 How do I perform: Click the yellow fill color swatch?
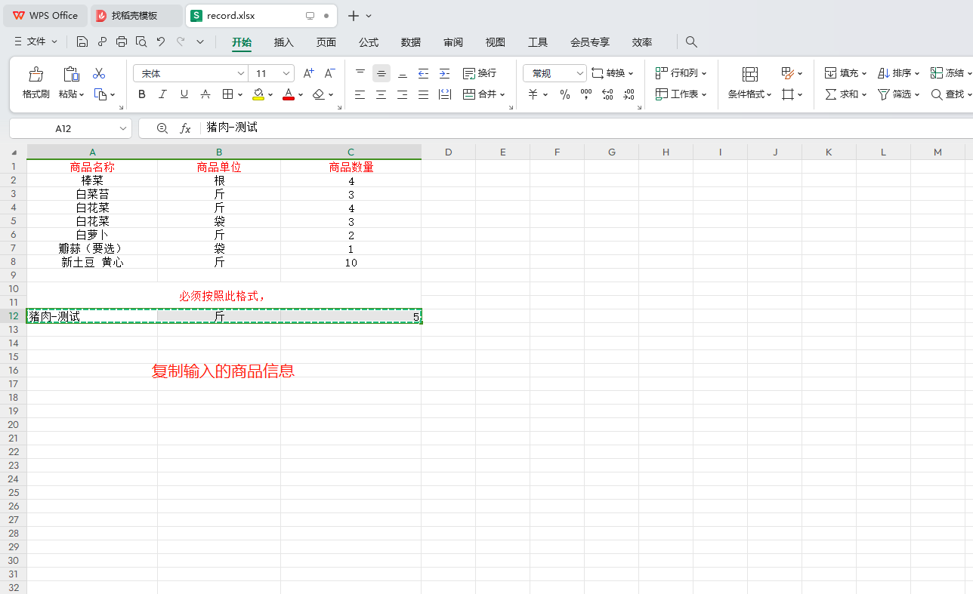click(258, 94)
